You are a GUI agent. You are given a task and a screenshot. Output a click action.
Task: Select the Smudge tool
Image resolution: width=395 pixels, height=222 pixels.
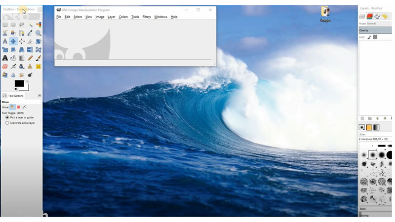click(x=22, y=75)
